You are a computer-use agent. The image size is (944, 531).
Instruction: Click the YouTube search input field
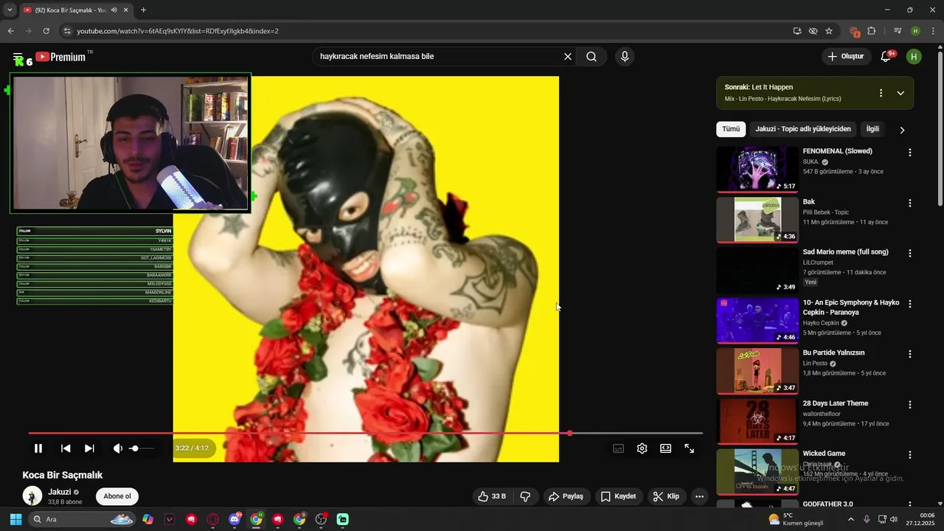pyautogui.click(x=439, y=57)
